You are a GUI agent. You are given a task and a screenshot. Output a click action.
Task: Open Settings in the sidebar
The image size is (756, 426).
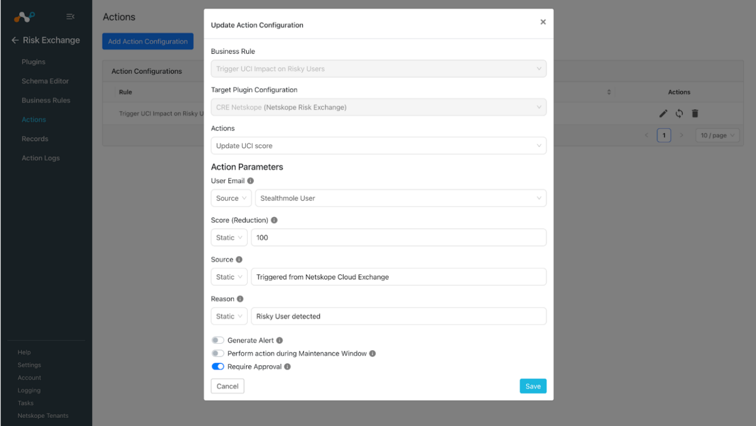pyautogui.click(x=29, y=365)
